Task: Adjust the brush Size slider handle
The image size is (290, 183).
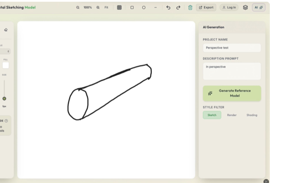Action: point(4,99)
